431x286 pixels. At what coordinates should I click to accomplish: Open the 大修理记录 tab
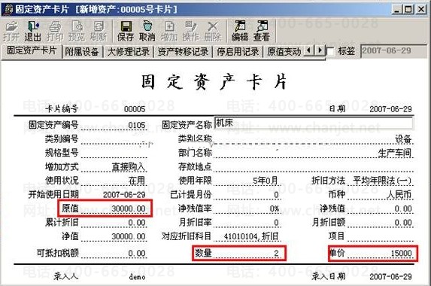coord(129,52)
